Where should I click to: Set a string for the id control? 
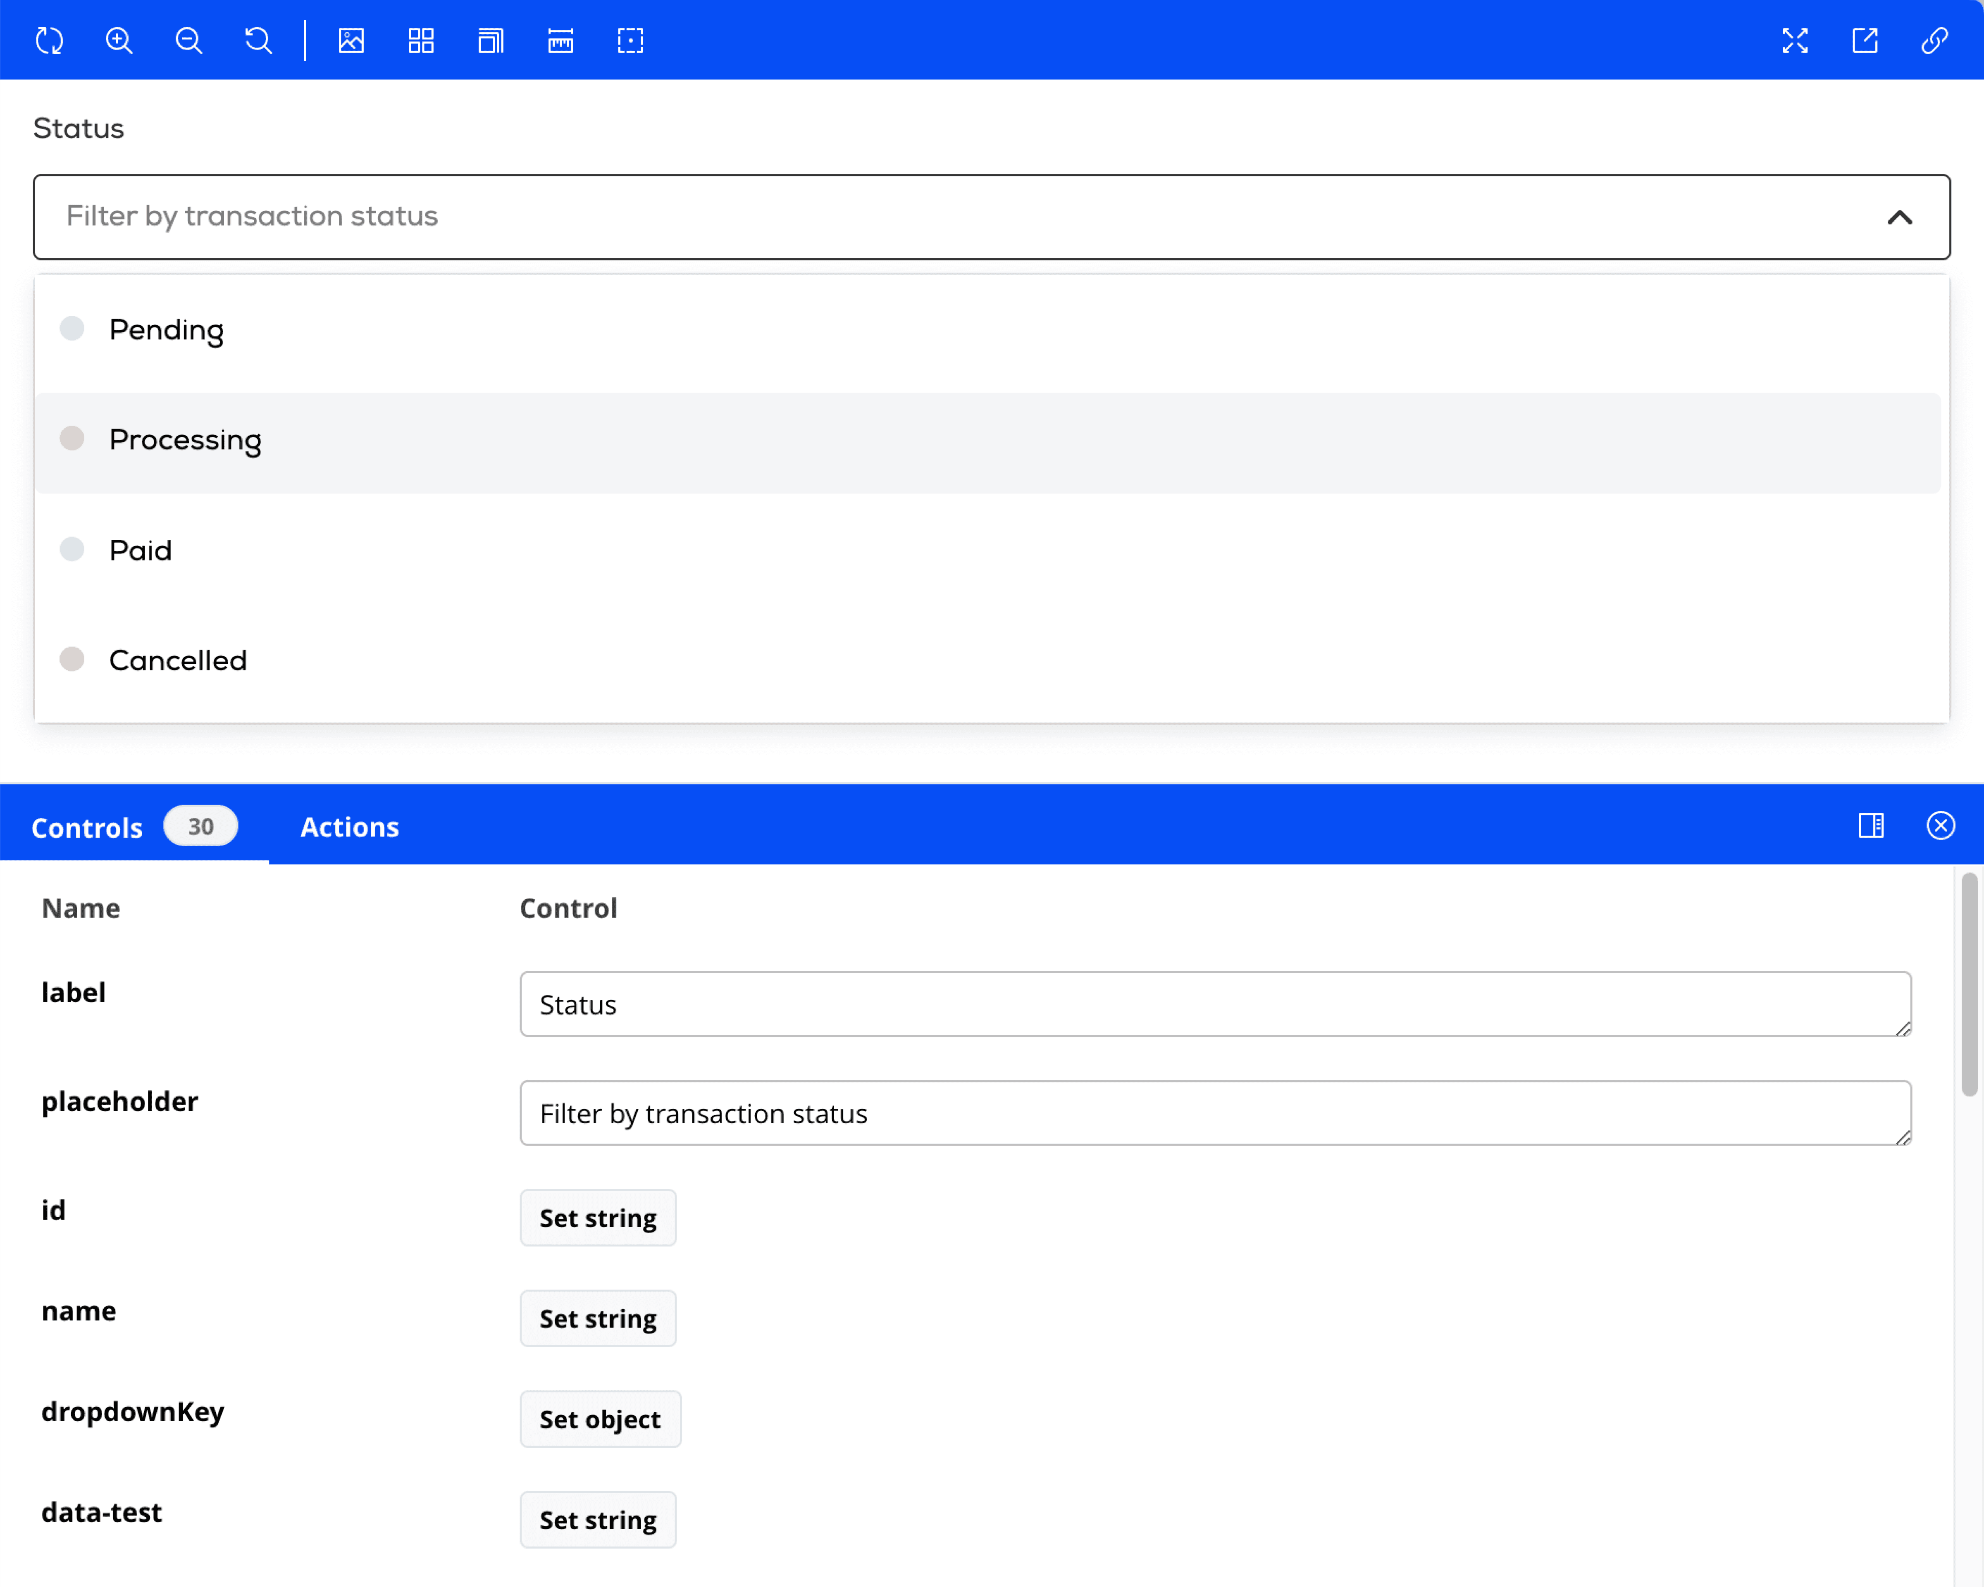(597, 1217)
